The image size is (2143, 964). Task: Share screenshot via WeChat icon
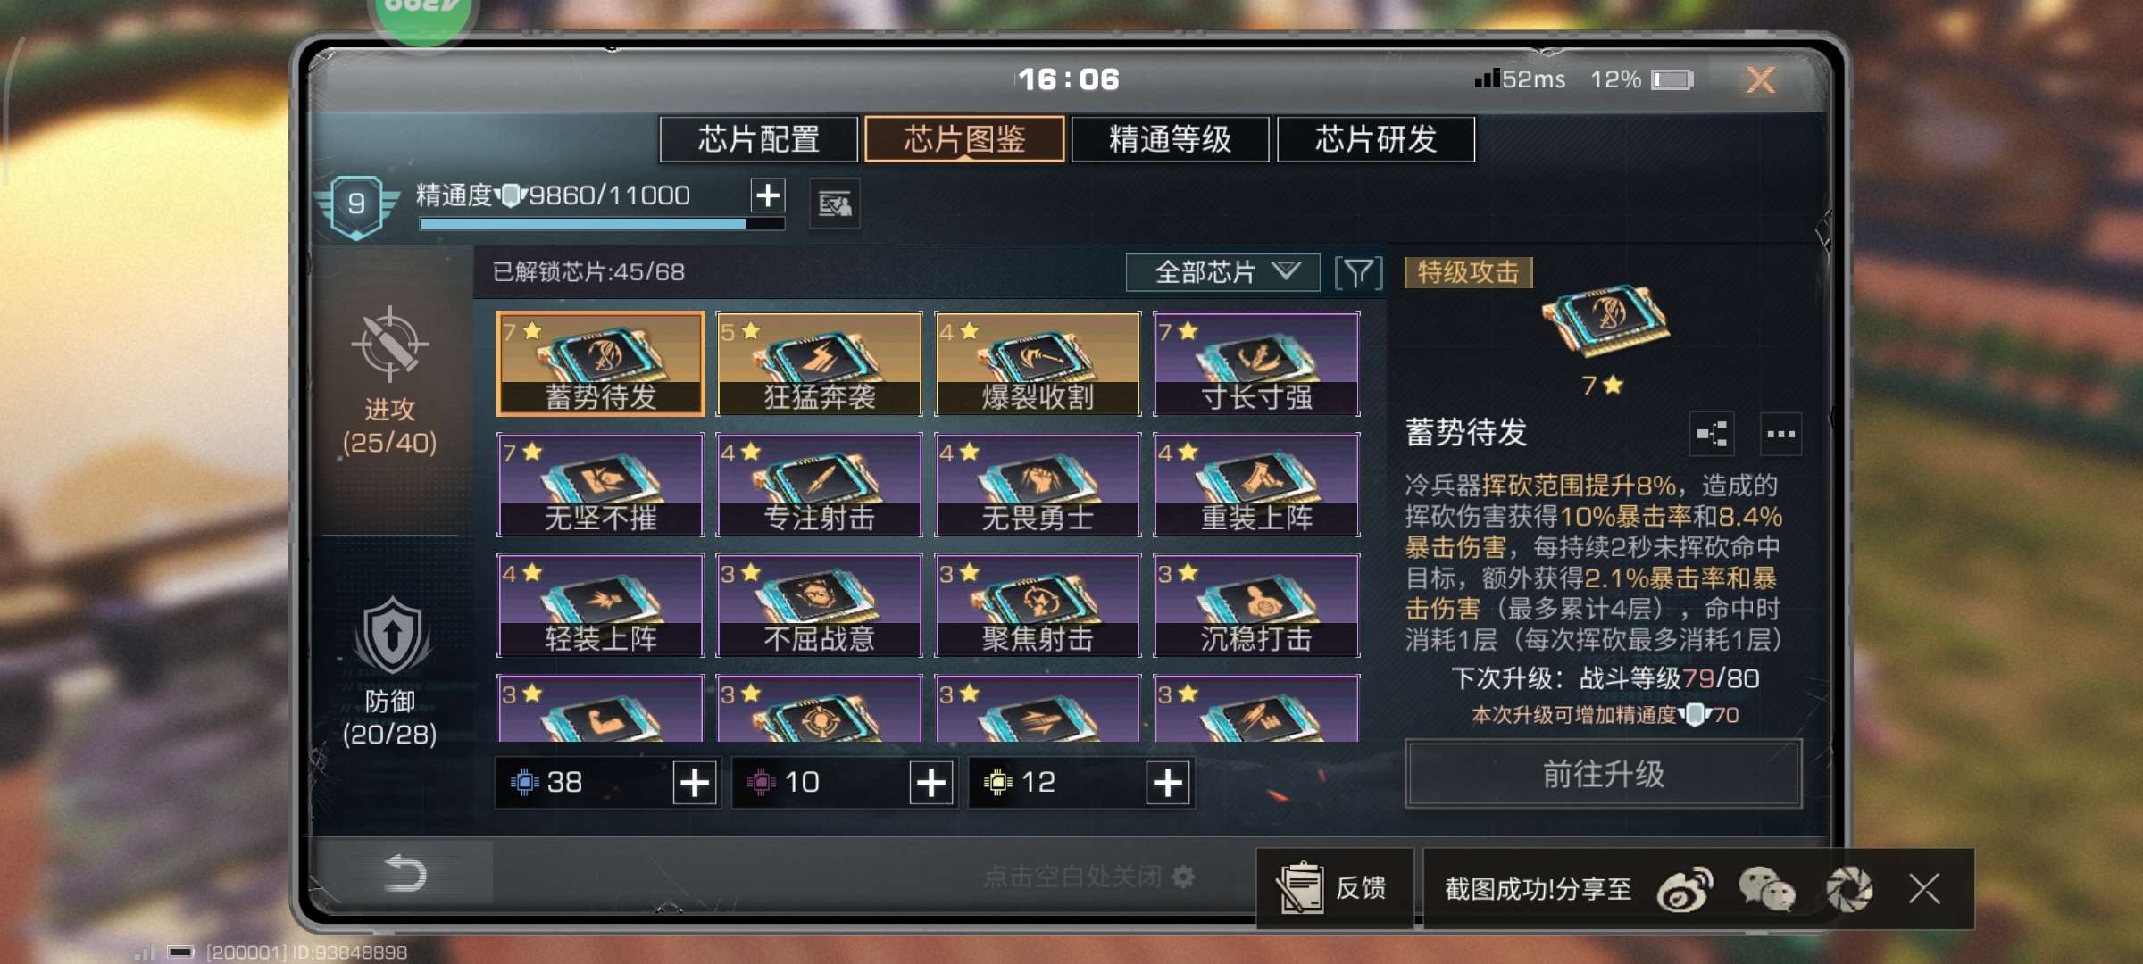point(1766,890)
